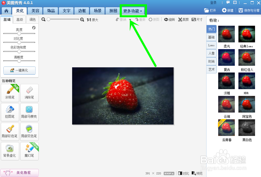Switch to the 场景 tab
Screen dimensions: 261x177
coord(98,11)
